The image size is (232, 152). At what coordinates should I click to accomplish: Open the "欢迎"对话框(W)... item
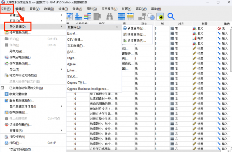pyautogui.click(x=33, y=149)
